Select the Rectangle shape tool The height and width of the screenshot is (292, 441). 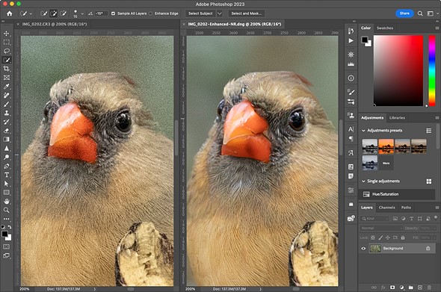(x=7, y=193)
